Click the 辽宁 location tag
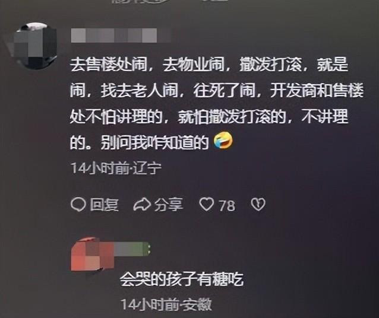 point(146,168)
